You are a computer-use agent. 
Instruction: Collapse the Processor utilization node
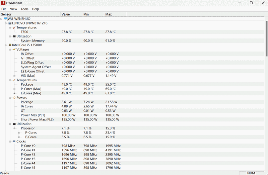(14, 128)
